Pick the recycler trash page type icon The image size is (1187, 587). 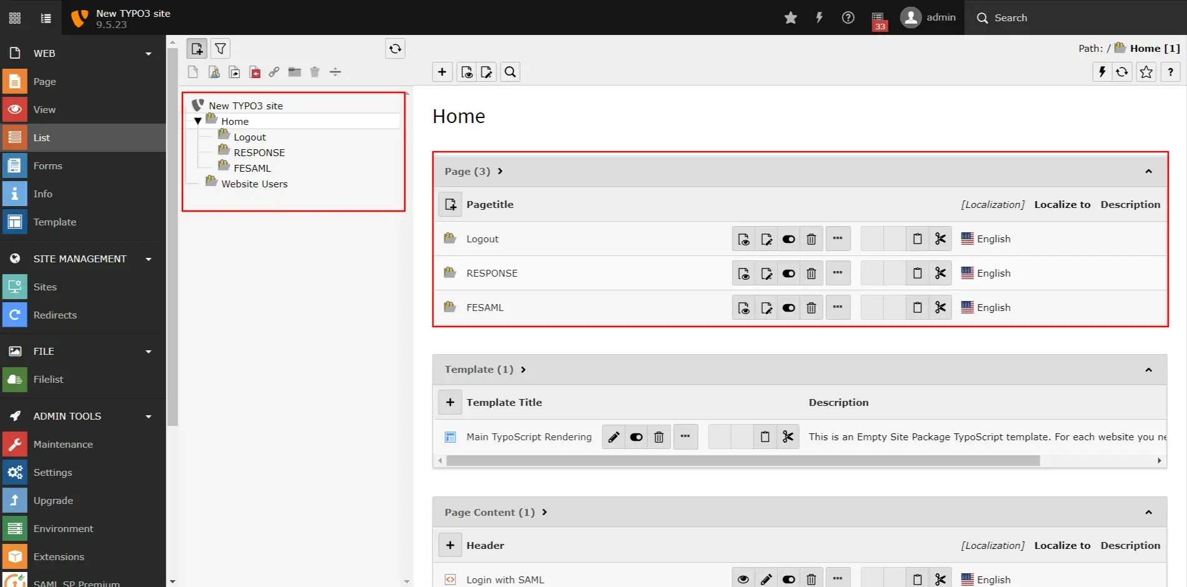[x=315, y=72]
